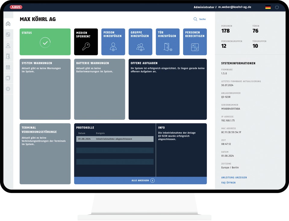Open the settings gear icon in the sidebar
Screen dimensions: 289x221
tap(8, 89)
